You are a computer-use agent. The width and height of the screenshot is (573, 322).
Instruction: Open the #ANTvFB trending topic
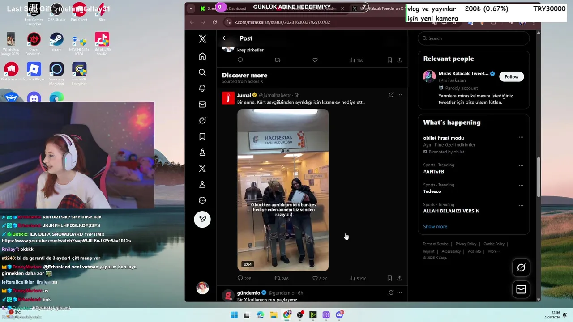coord(434,172)
